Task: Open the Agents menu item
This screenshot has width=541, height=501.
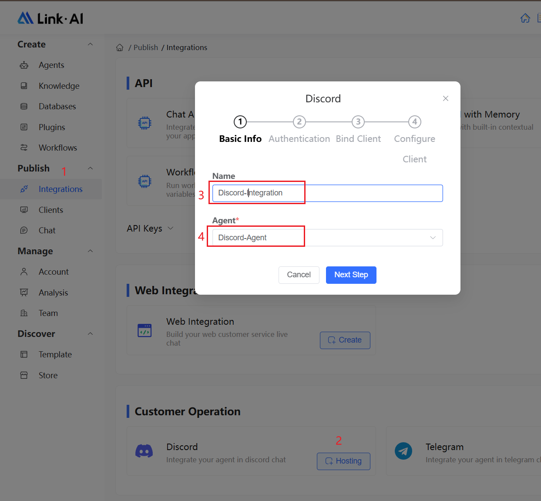Action: (51, 65)
